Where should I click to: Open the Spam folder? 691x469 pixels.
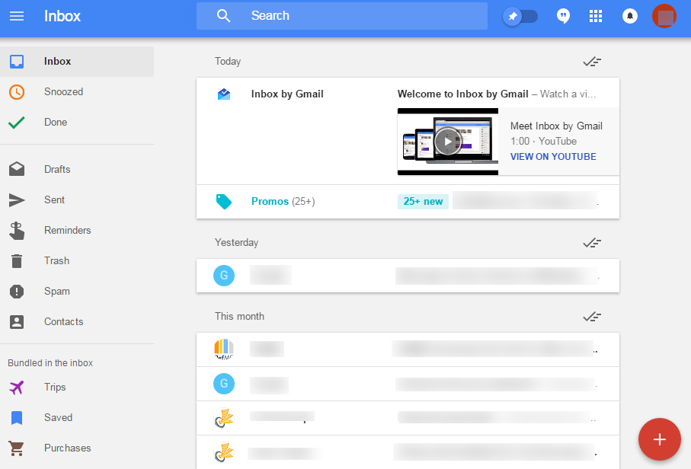(56, 292)
